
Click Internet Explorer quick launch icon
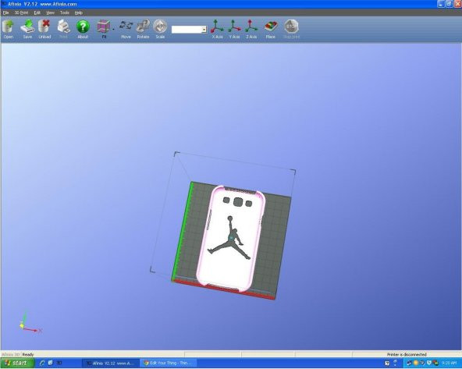tap(42, 363)
